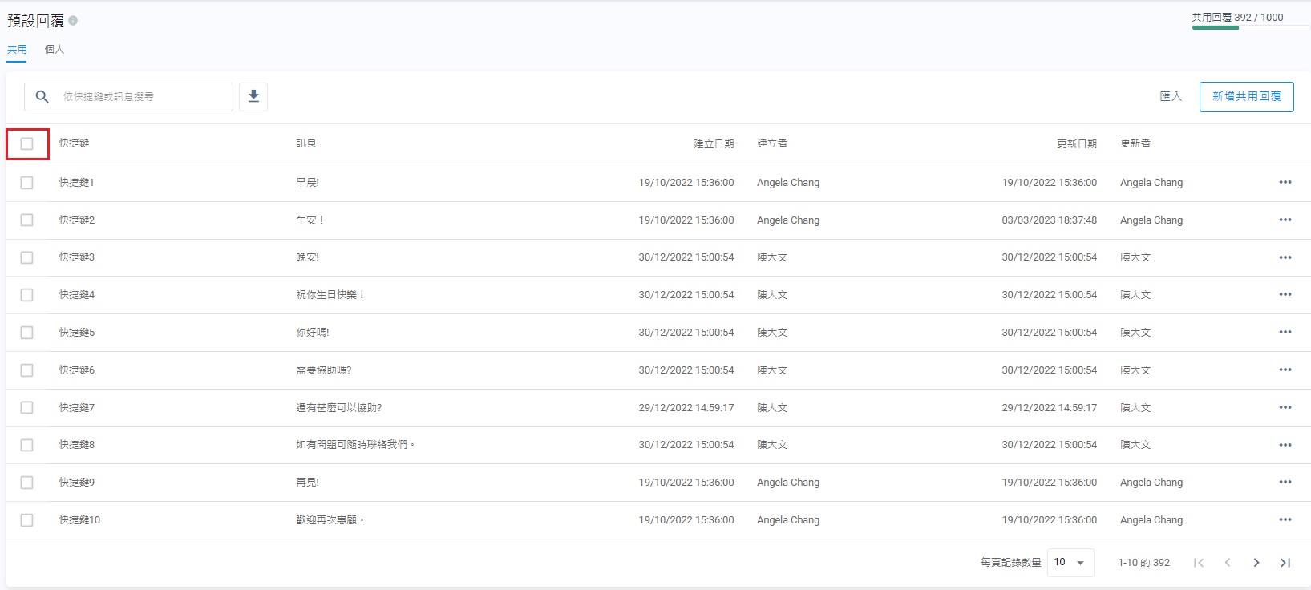Open more options for 快捷鍵4 row
The width and height of the screenshot is (1311, 590).
pyautogui.click(x=1285, y=294)
